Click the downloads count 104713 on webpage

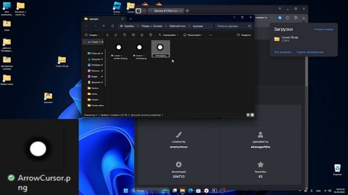coord(179,177)
